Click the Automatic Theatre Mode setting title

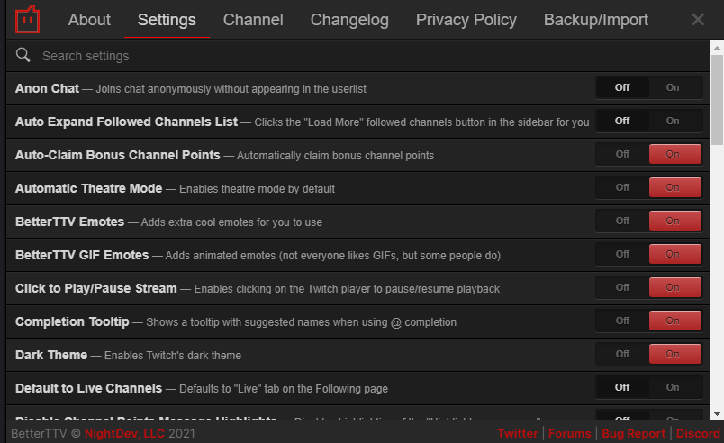[88, 188]
